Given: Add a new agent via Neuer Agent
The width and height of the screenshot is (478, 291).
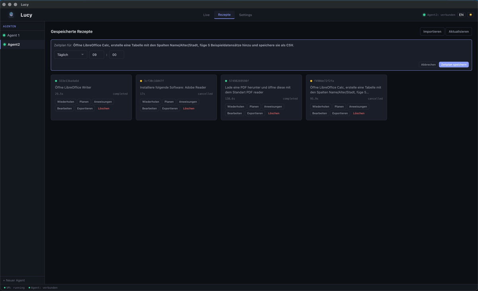Looking at the screenshot, I should [x=14, y=280].
